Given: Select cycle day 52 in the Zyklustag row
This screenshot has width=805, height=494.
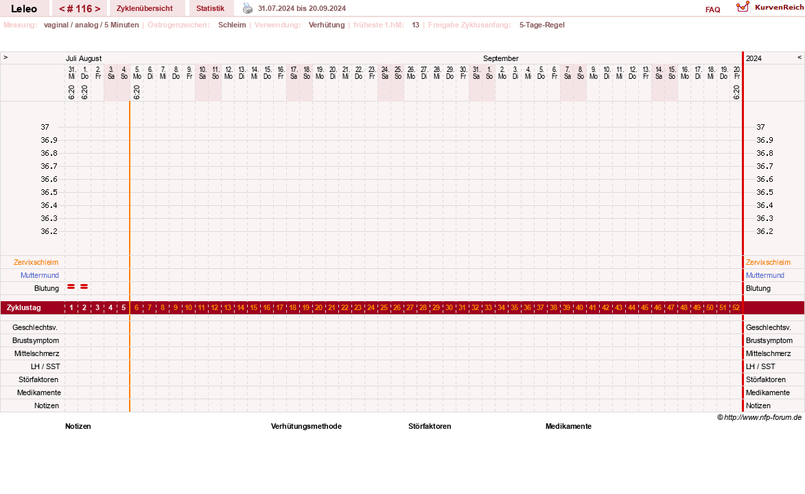Looking at the screenshot, I should pyautogui.click(x=736, y=307).
